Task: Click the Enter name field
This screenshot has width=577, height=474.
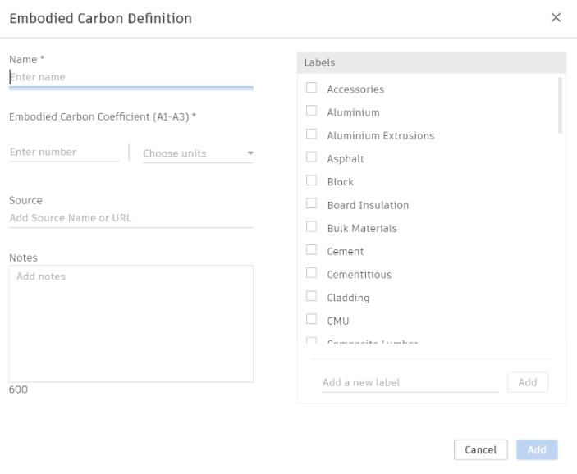Action: 131,77
